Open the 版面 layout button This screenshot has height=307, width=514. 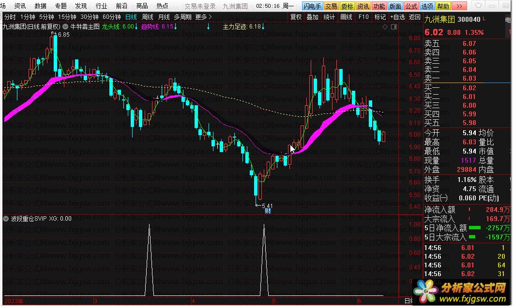point(395,6)
